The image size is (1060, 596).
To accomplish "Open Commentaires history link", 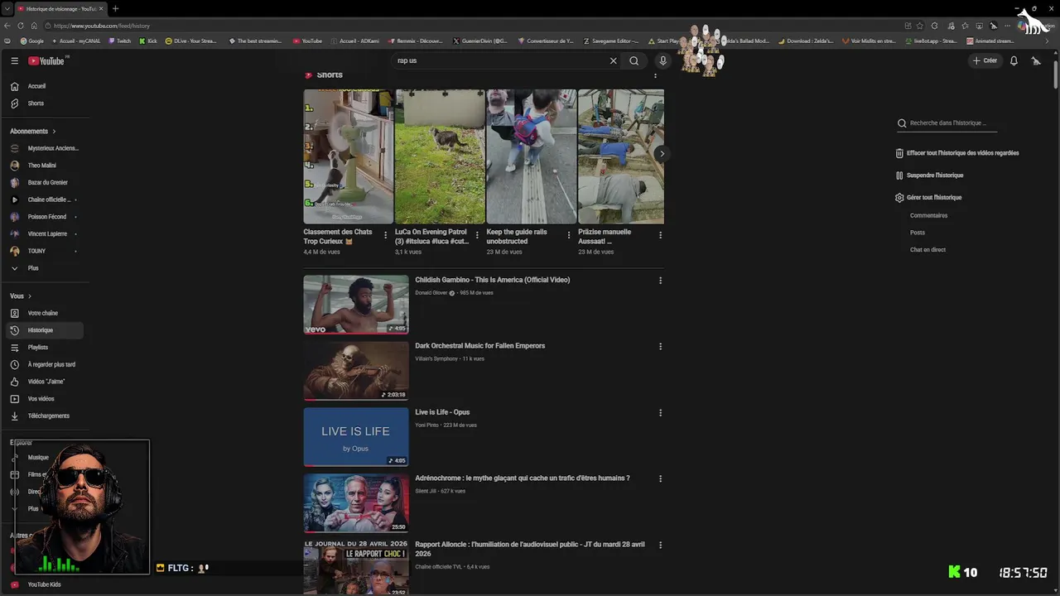I will click(x=928, y=215).
